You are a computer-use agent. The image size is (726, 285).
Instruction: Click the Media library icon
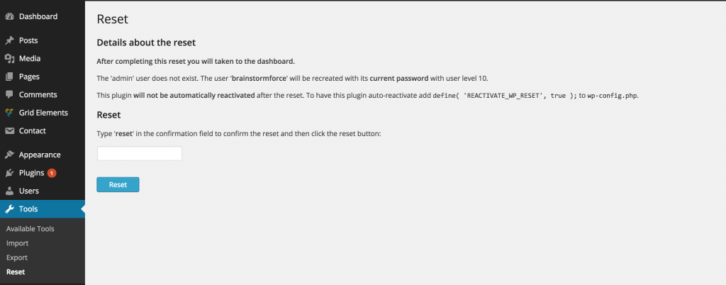[x=9, y=59]
